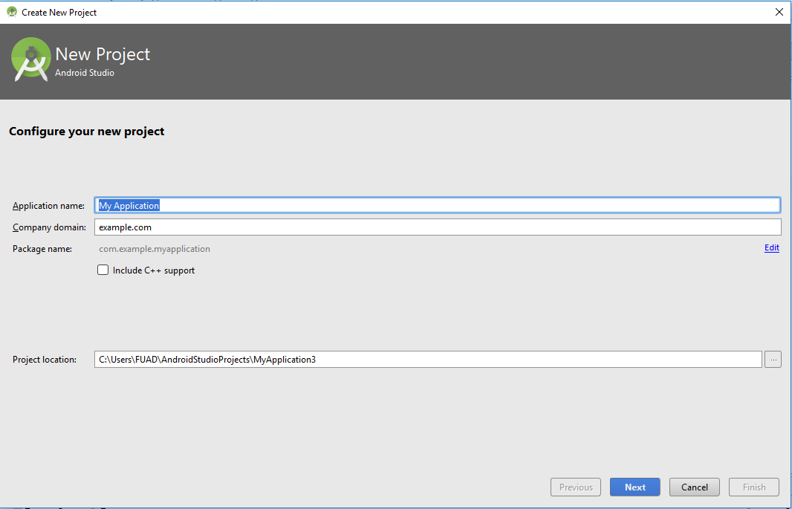Click the com.example.myapplication package name
Viewport: 792px width, 509px height.
pos(154,248)
